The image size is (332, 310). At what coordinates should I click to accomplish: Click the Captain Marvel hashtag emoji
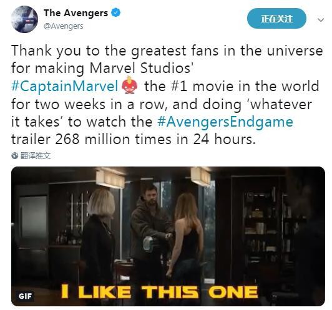point(130,85)
